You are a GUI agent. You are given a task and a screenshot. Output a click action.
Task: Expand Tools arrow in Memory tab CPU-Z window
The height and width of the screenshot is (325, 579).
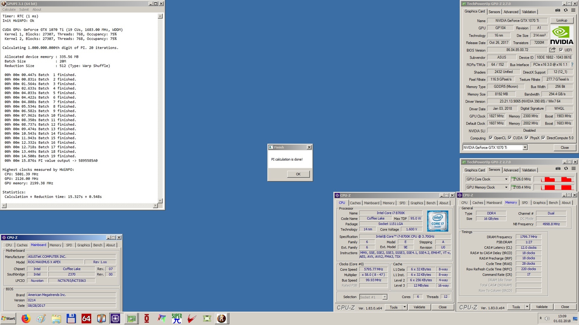pos(527,307)
